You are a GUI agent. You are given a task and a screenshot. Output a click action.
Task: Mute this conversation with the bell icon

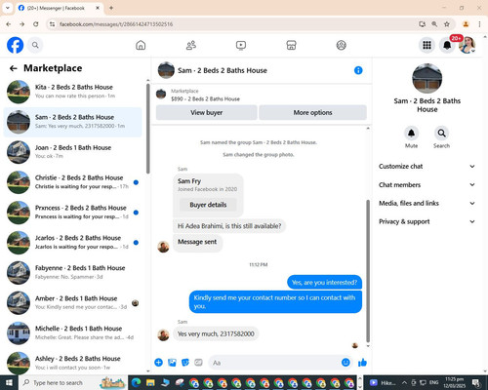411,134
